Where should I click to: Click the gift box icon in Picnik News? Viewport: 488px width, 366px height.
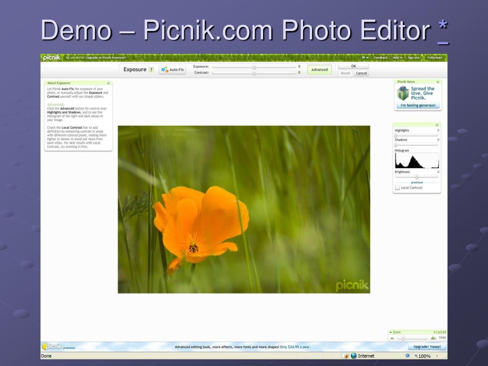[403, 93]
